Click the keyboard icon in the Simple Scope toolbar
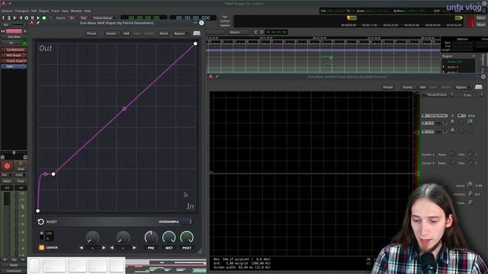 pos(478,87)
